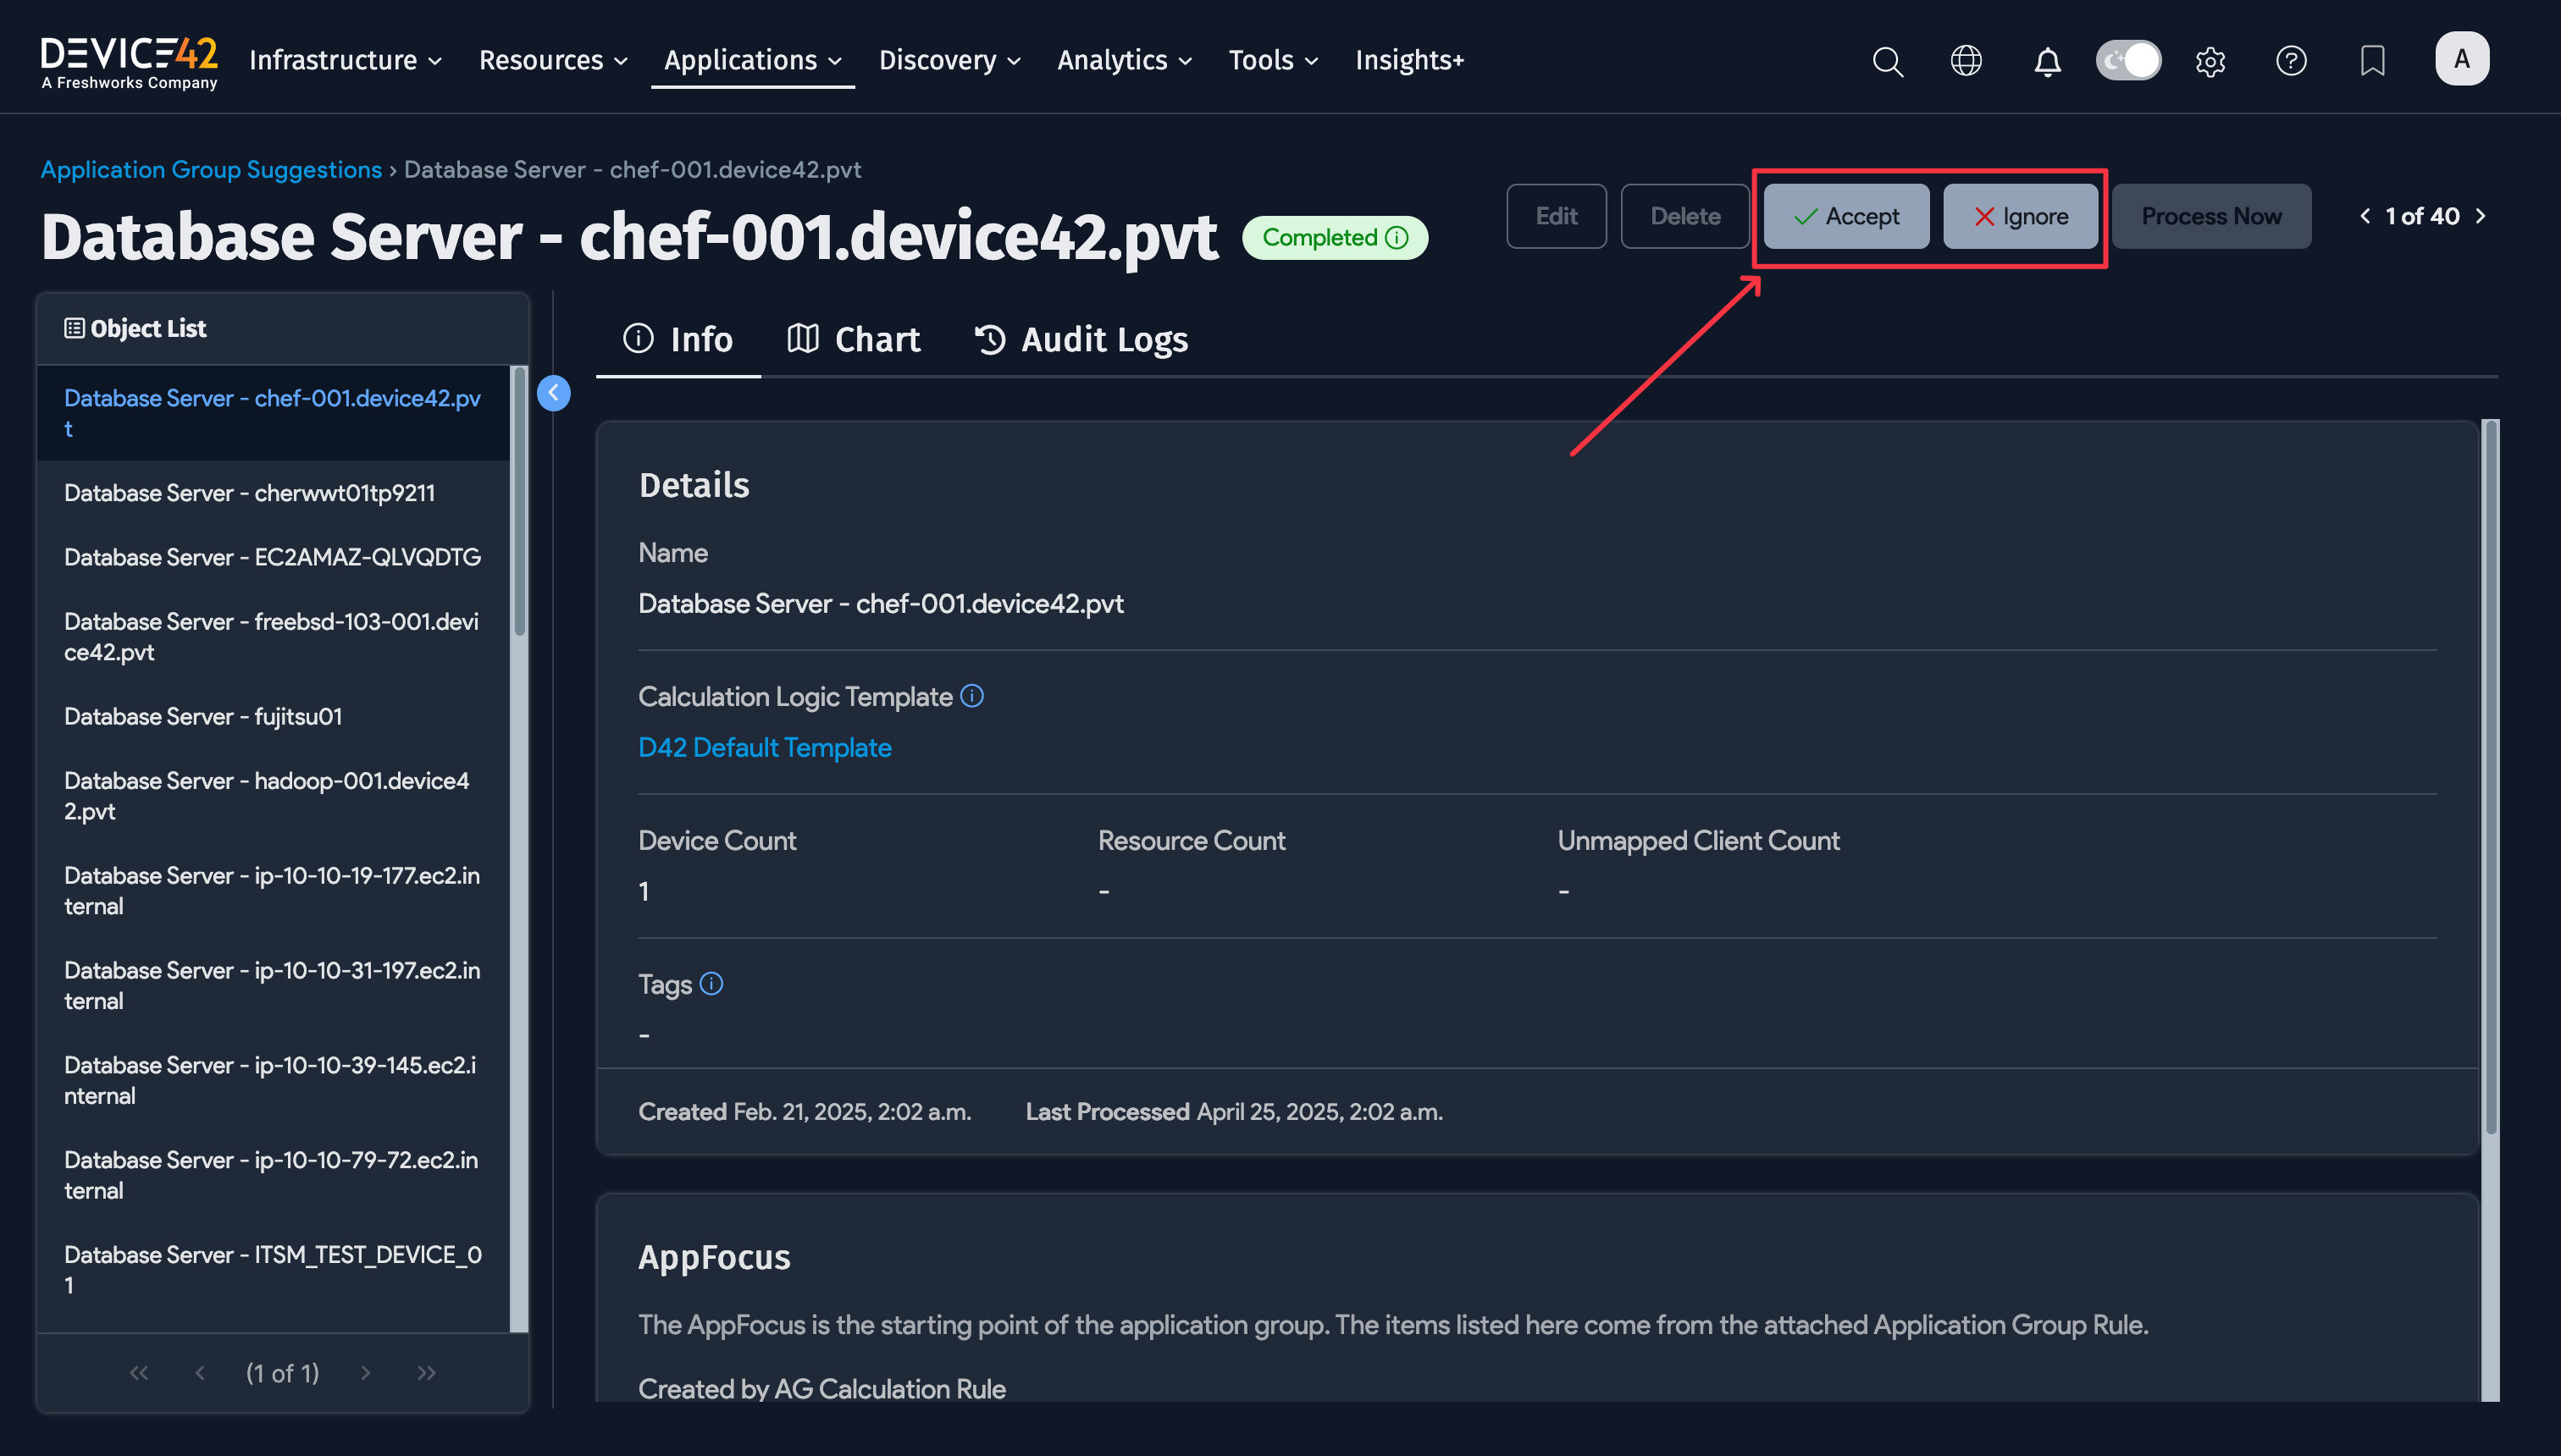
Task: Click the Accept button
Action: click(1845, 216)
